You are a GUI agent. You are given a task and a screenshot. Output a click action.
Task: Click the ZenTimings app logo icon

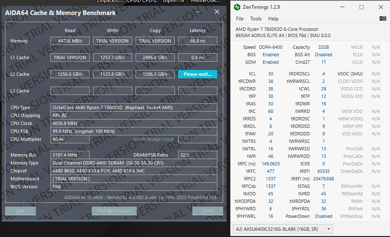pyautogui.click(x=237, y=7)
